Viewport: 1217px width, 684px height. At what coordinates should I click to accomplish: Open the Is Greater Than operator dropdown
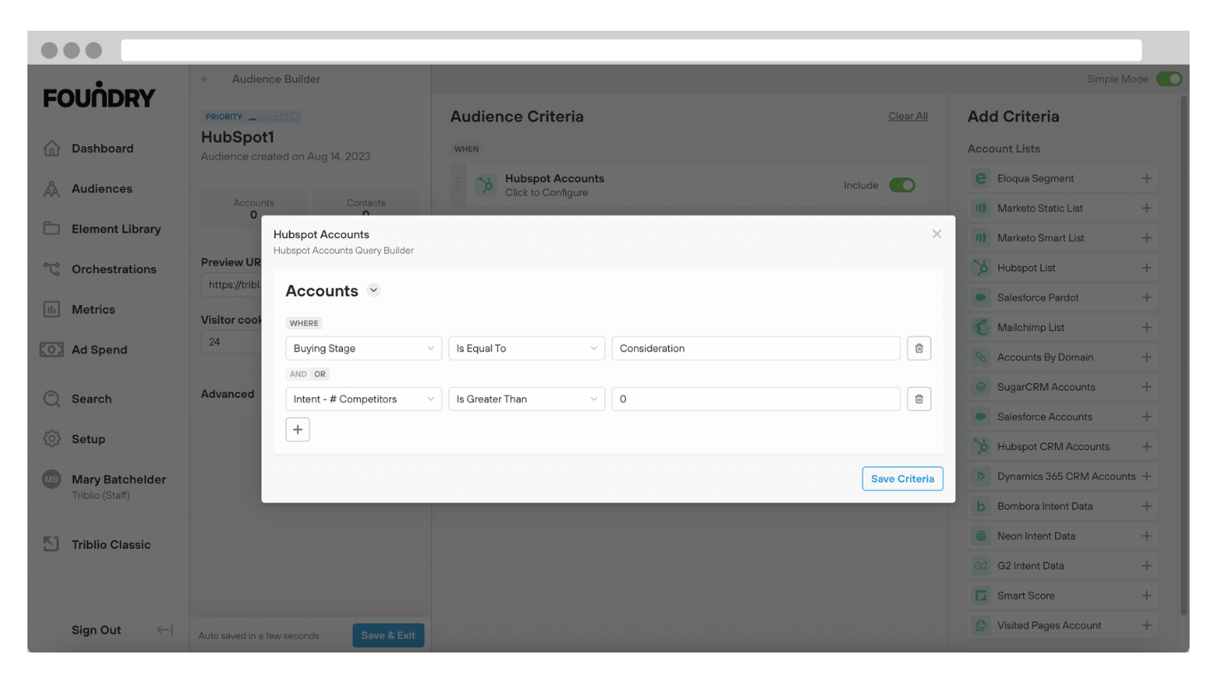(x=526, y=399)
